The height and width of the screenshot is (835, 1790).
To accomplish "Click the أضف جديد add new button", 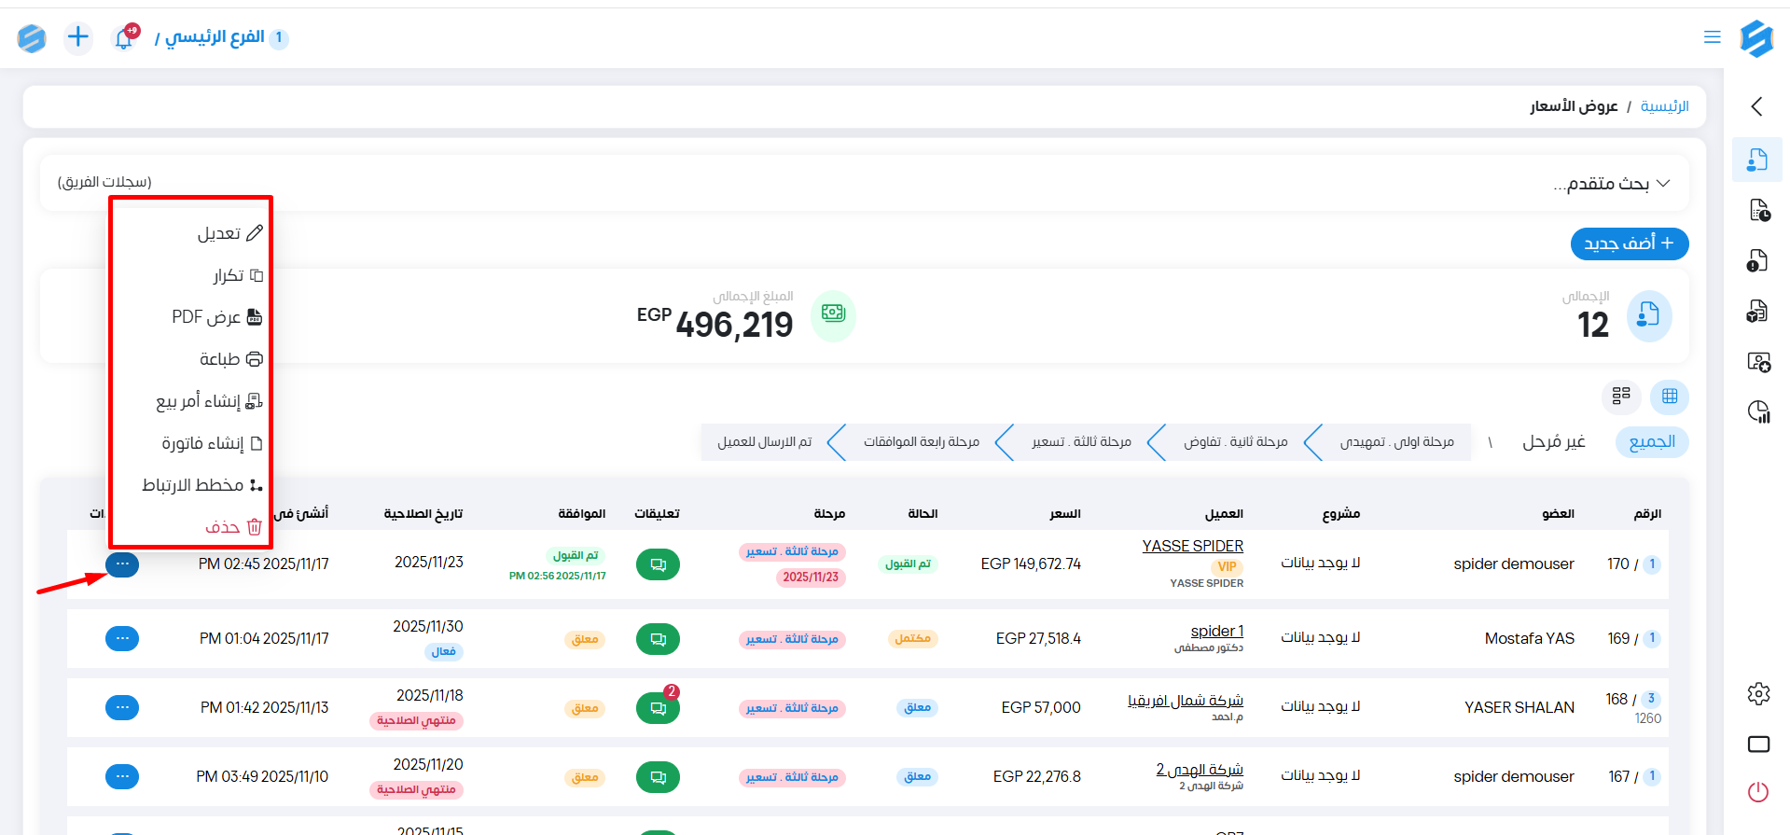I will (1629, 244).
